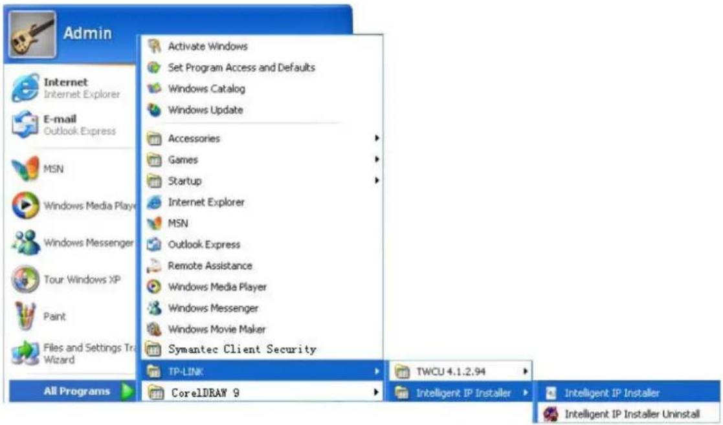Click the Paint label in left column

pos(54,316)
